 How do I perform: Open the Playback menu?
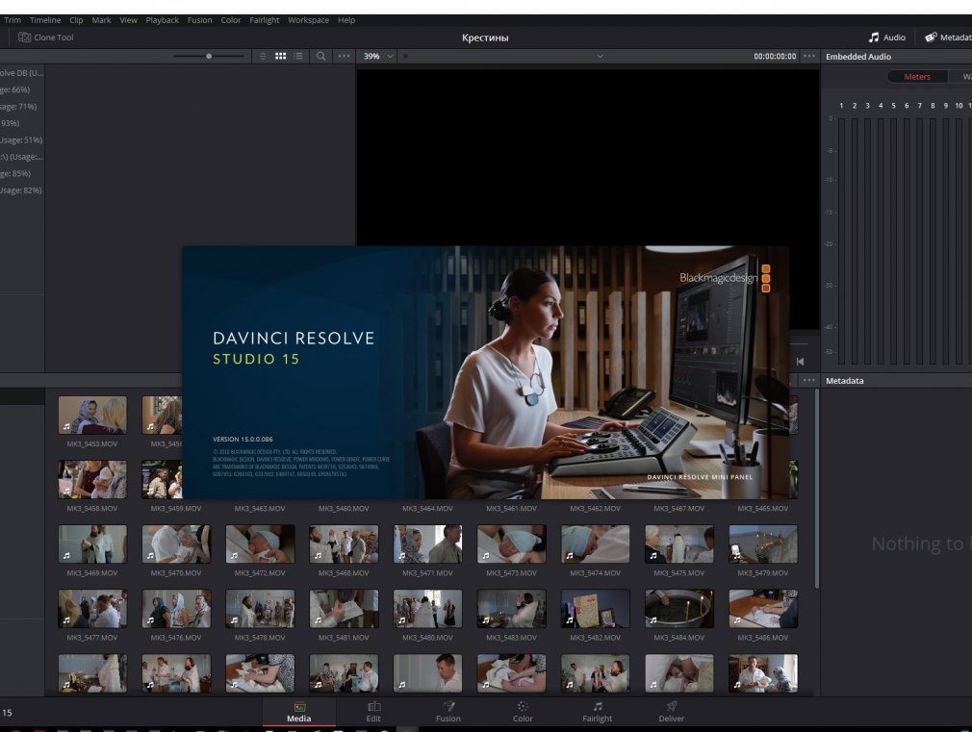pos(162,20)
